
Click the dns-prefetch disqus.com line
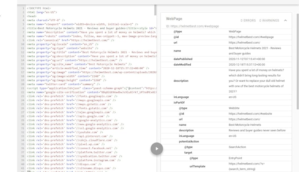(x=64, y=164)
